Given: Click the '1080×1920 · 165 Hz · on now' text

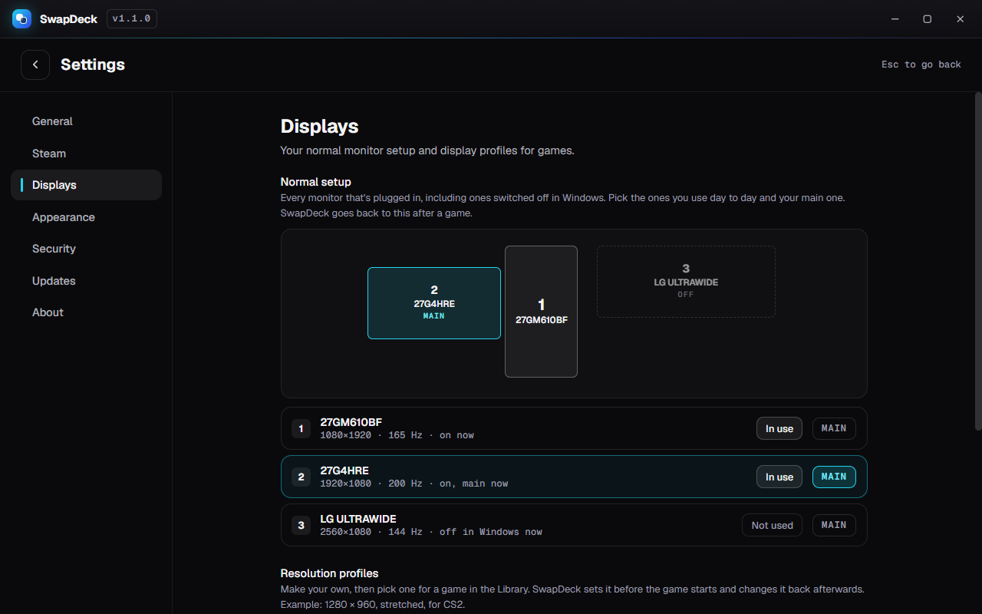Looking at the screenshot, I should click(x=397, y=435).
